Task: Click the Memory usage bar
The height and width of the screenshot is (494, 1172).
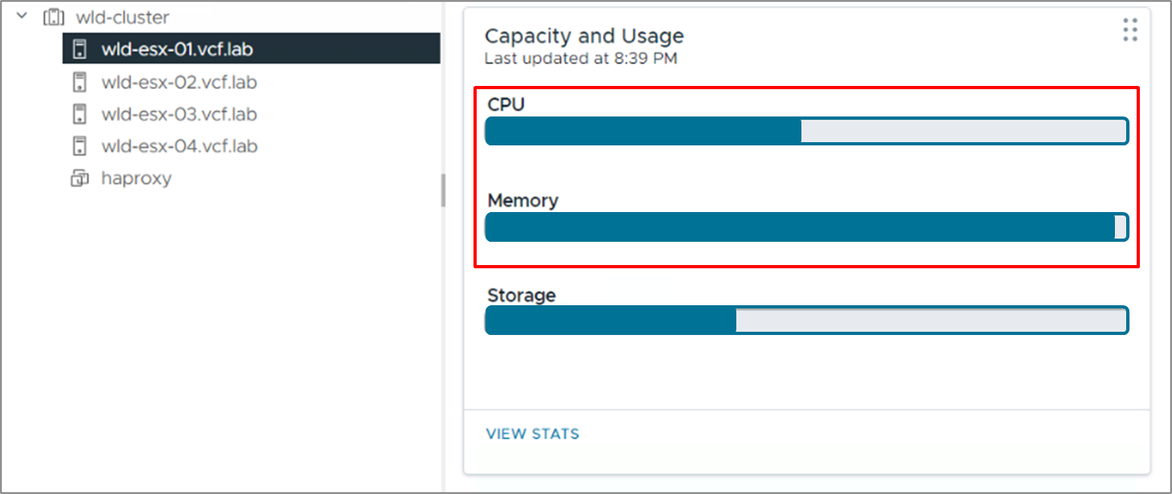Action: [x=806, y=227]
